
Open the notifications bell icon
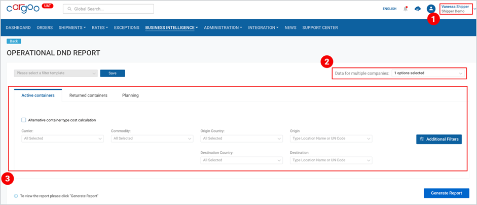406,9
